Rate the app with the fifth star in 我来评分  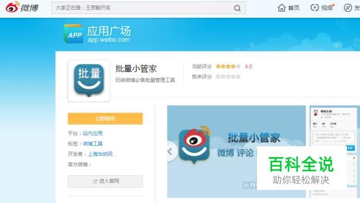pos(238,77)
